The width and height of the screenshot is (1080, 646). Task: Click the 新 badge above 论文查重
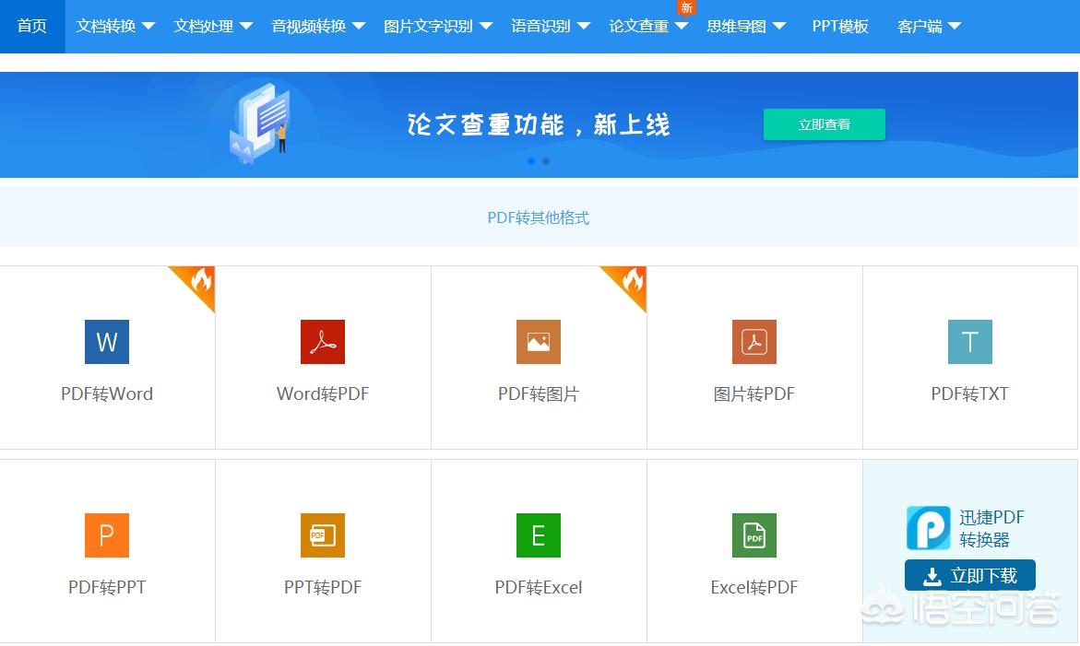click(686, 7)
